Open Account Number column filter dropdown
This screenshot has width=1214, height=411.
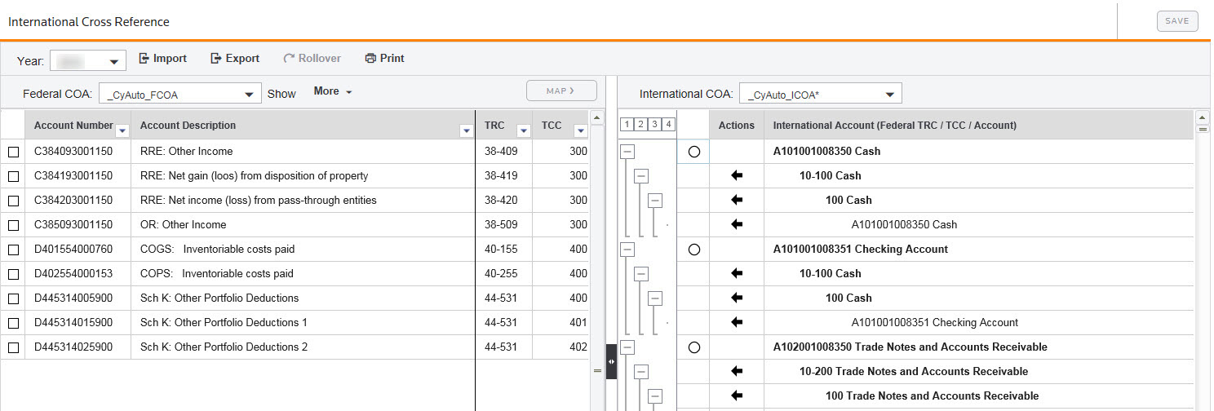click(122, 130)
